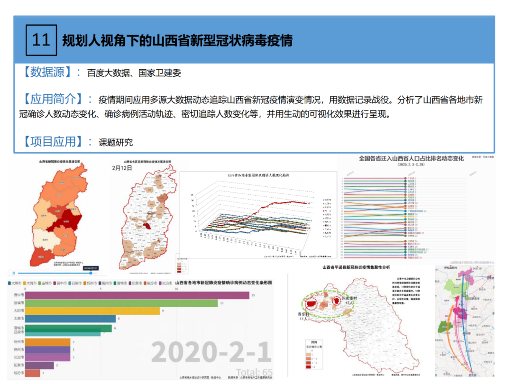Click the slide title 规划人视角下的山西省新型冠状病毒疫情
The image size is (512, 384).
click(177, 40)
